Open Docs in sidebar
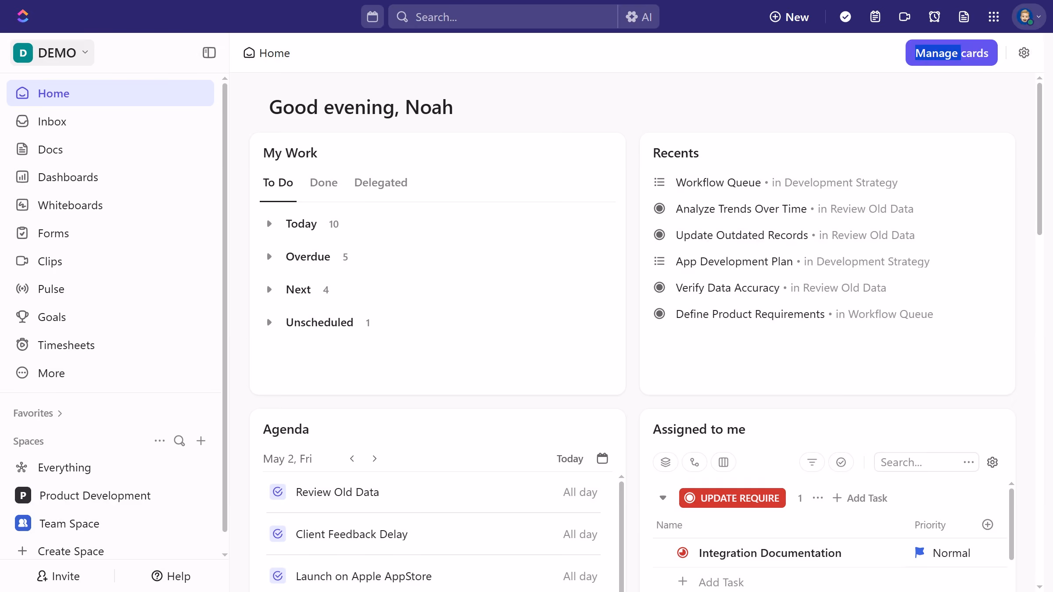Viewport: 1053px width, 592px height. click(110, 149)
